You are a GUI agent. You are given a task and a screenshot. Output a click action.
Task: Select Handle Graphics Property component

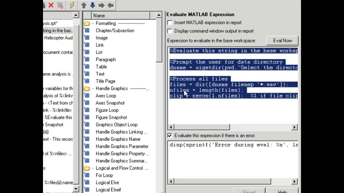pyautogui.click(x=122, y=154)
